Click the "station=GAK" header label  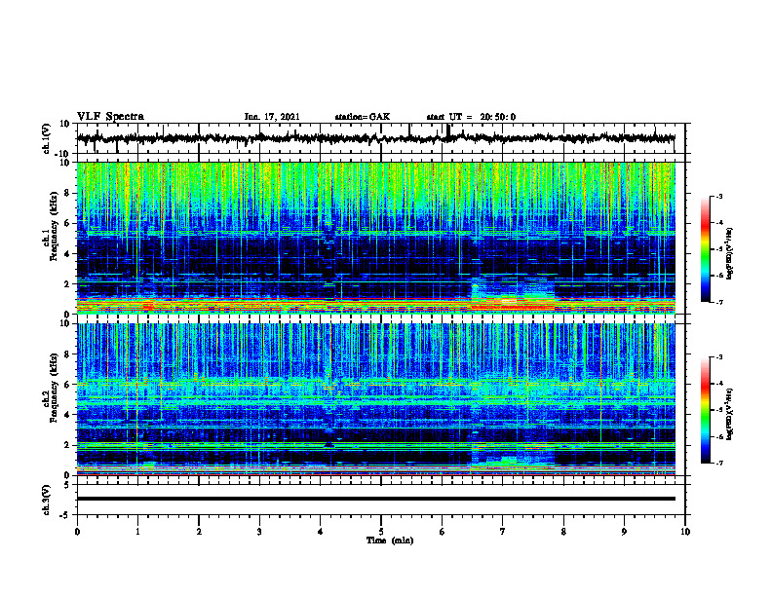coord(363,117)
